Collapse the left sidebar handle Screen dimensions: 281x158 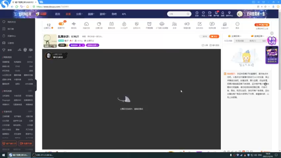tap(36, 85)
